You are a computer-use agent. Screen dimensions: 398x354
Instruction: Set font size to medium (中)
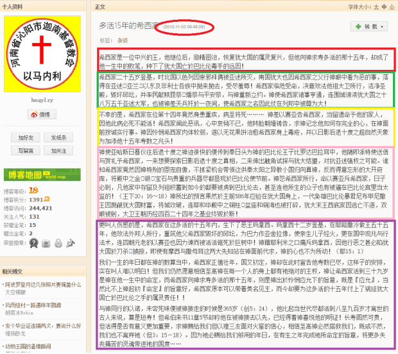coord(383,6)
